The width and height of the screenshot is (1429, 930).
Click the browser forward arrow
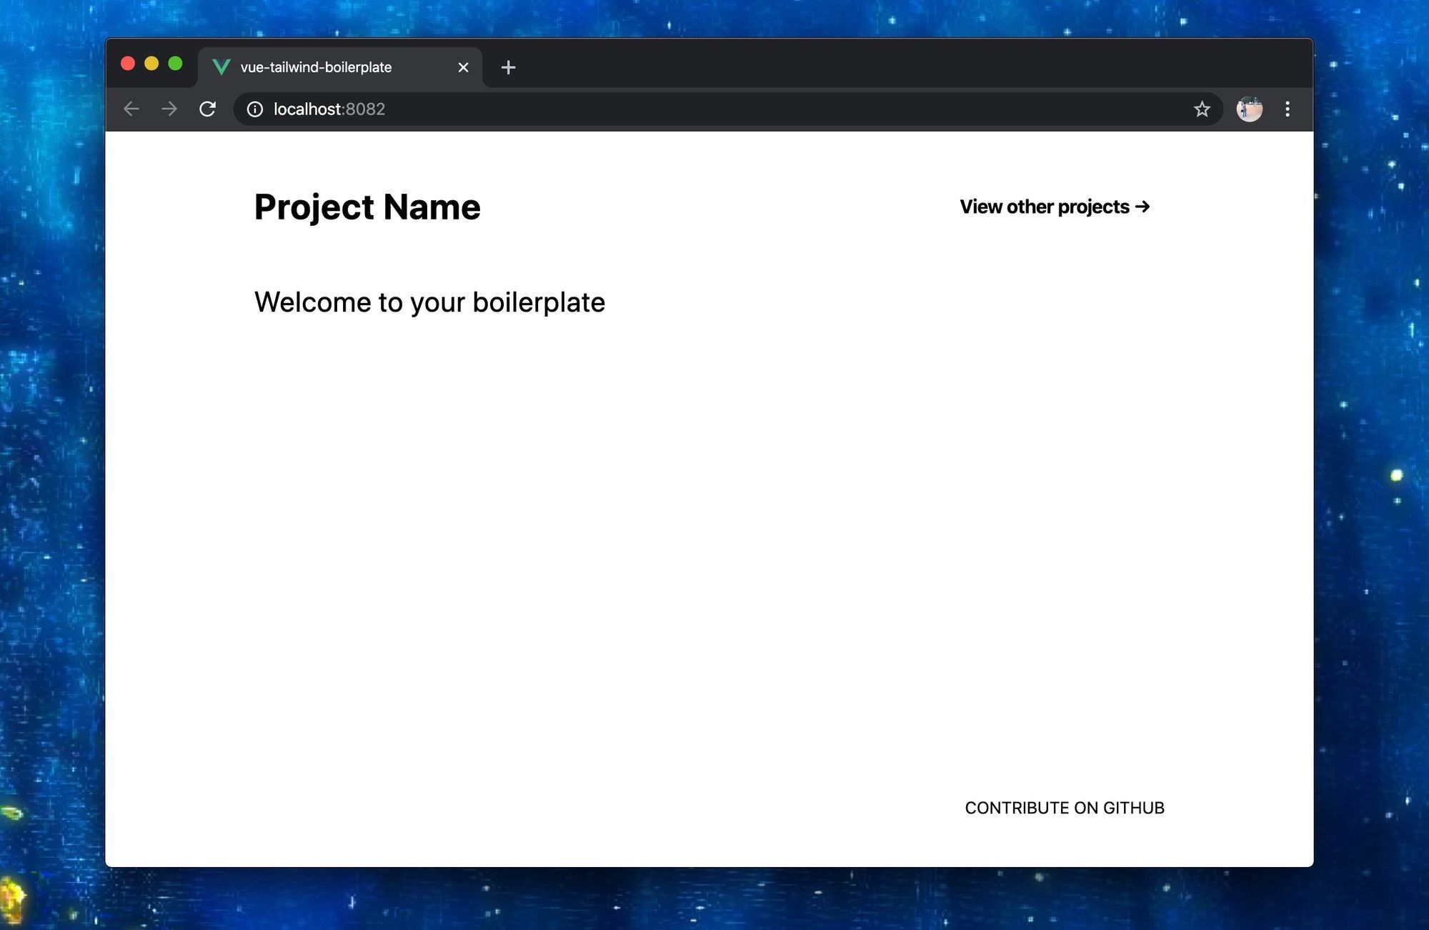(x=169, y=109)
